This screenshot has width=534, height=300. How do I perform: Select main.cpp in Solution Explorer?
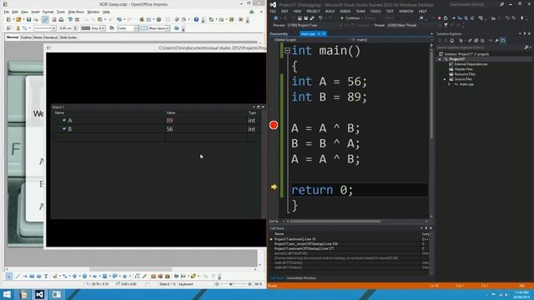click(466, 84)
